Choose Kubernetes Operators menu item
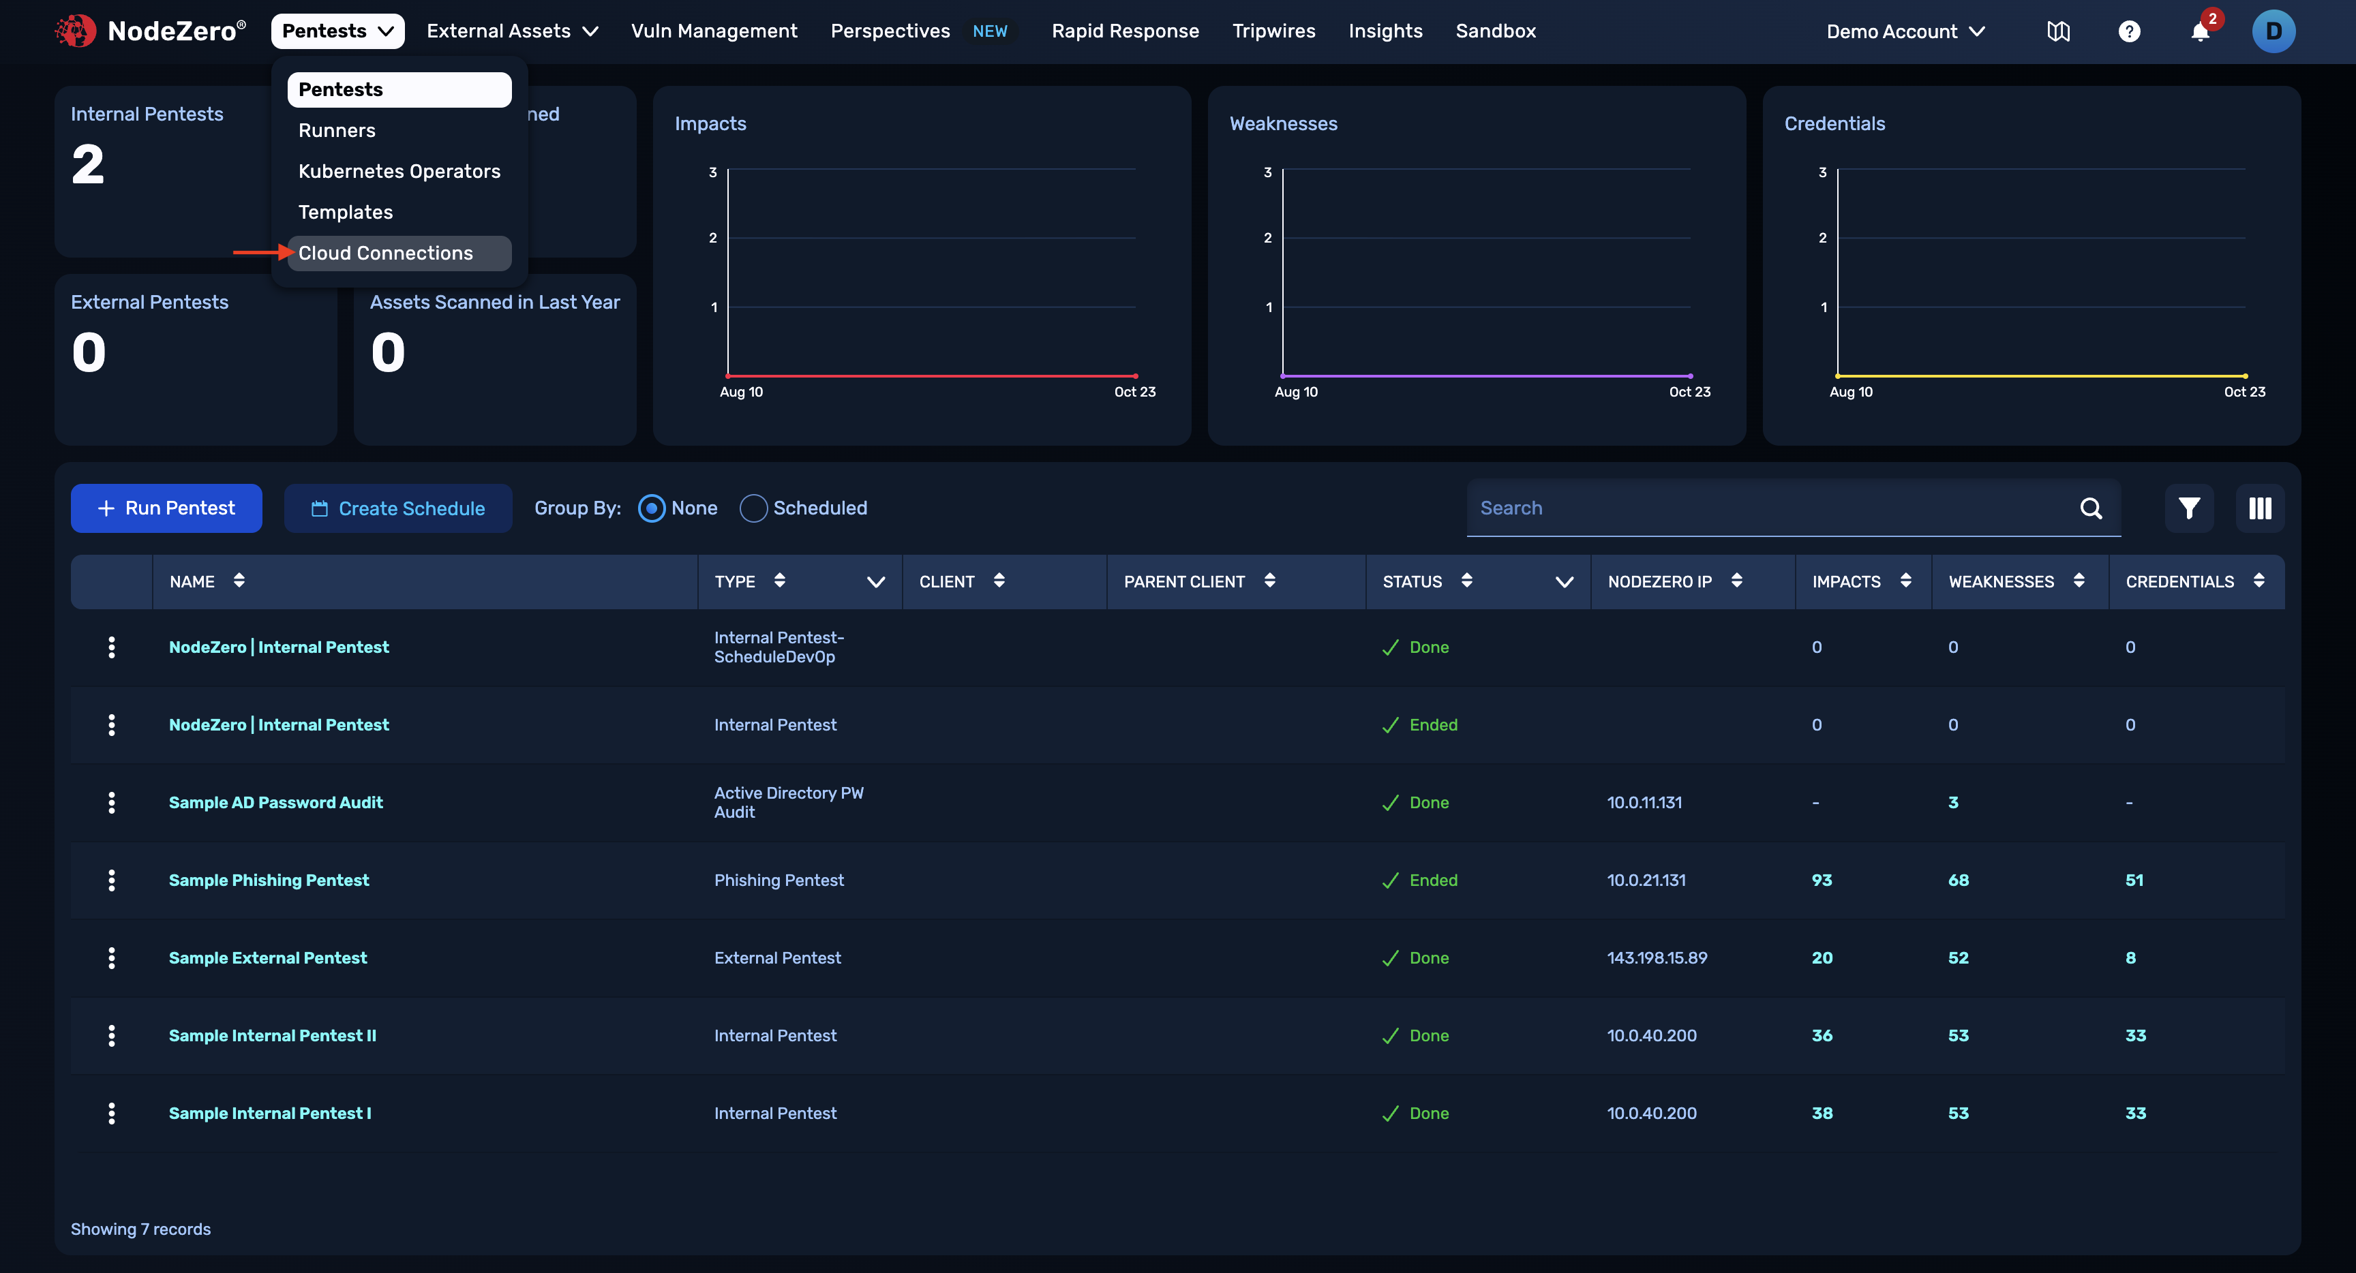The width and height of the screenshot is (2356, 1273). click(x=399, y=171)
